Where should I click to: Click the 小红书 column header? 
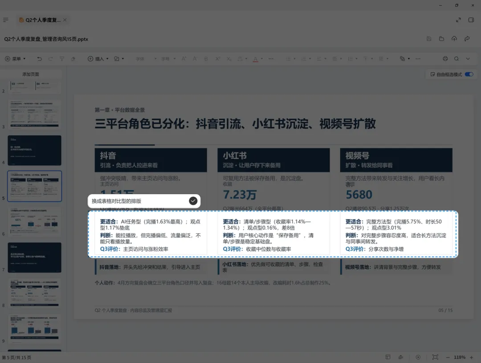273,160
